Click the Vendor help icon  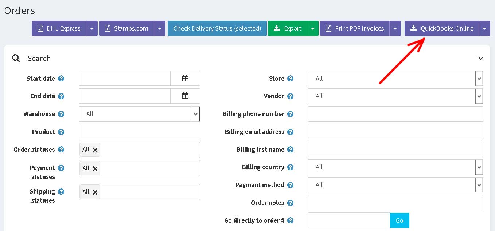(x=290, y=96)
